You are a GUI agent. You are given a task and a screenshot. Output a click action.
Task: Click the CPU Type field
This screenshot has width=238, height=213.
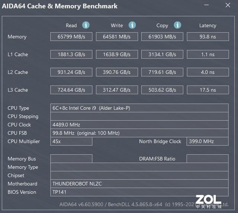click(x=139, y=108)
